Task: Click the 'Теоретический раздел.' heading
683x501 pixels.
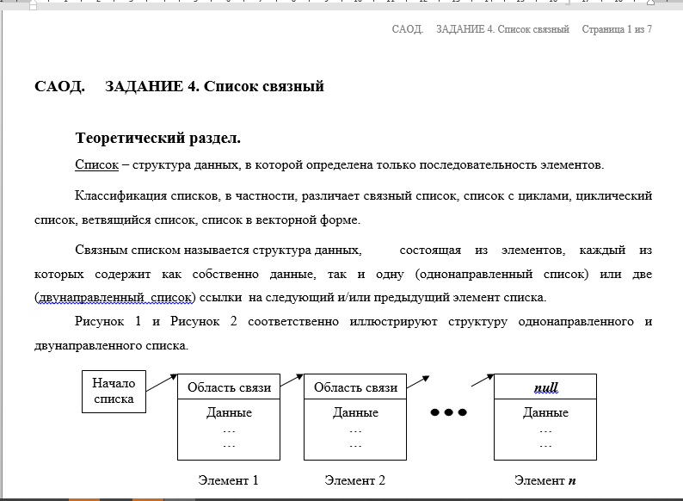Action: tap(157, 138)
